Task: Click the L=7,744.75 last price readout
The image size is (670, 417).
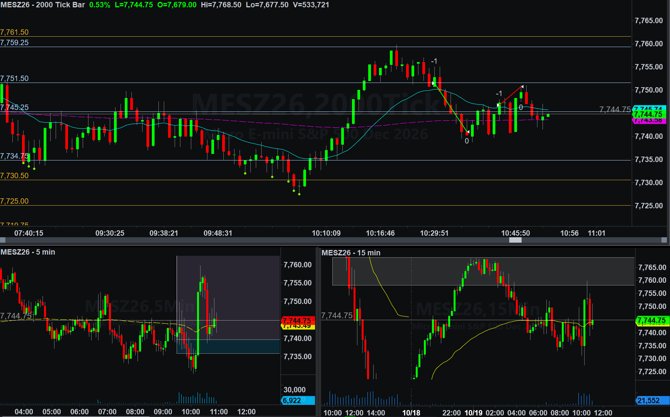Action: click(x=134, y=5)
